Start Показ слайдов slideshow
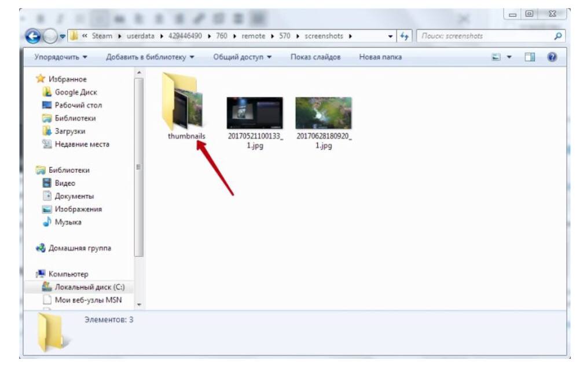 click(x=315, y=57)
